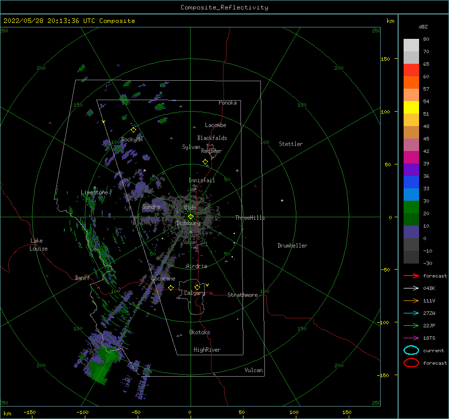This screenshot has width=449, height=419.
Task: Click the Strathmore label
Action: coord(242,295)
